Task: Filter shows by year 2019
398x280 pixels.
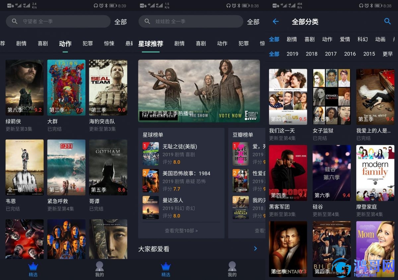Action: 293,54
